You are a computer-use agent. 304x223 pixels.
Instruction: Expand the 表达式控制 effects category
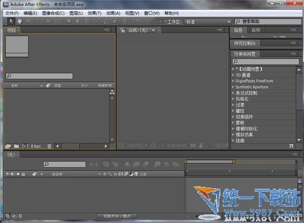233,93
